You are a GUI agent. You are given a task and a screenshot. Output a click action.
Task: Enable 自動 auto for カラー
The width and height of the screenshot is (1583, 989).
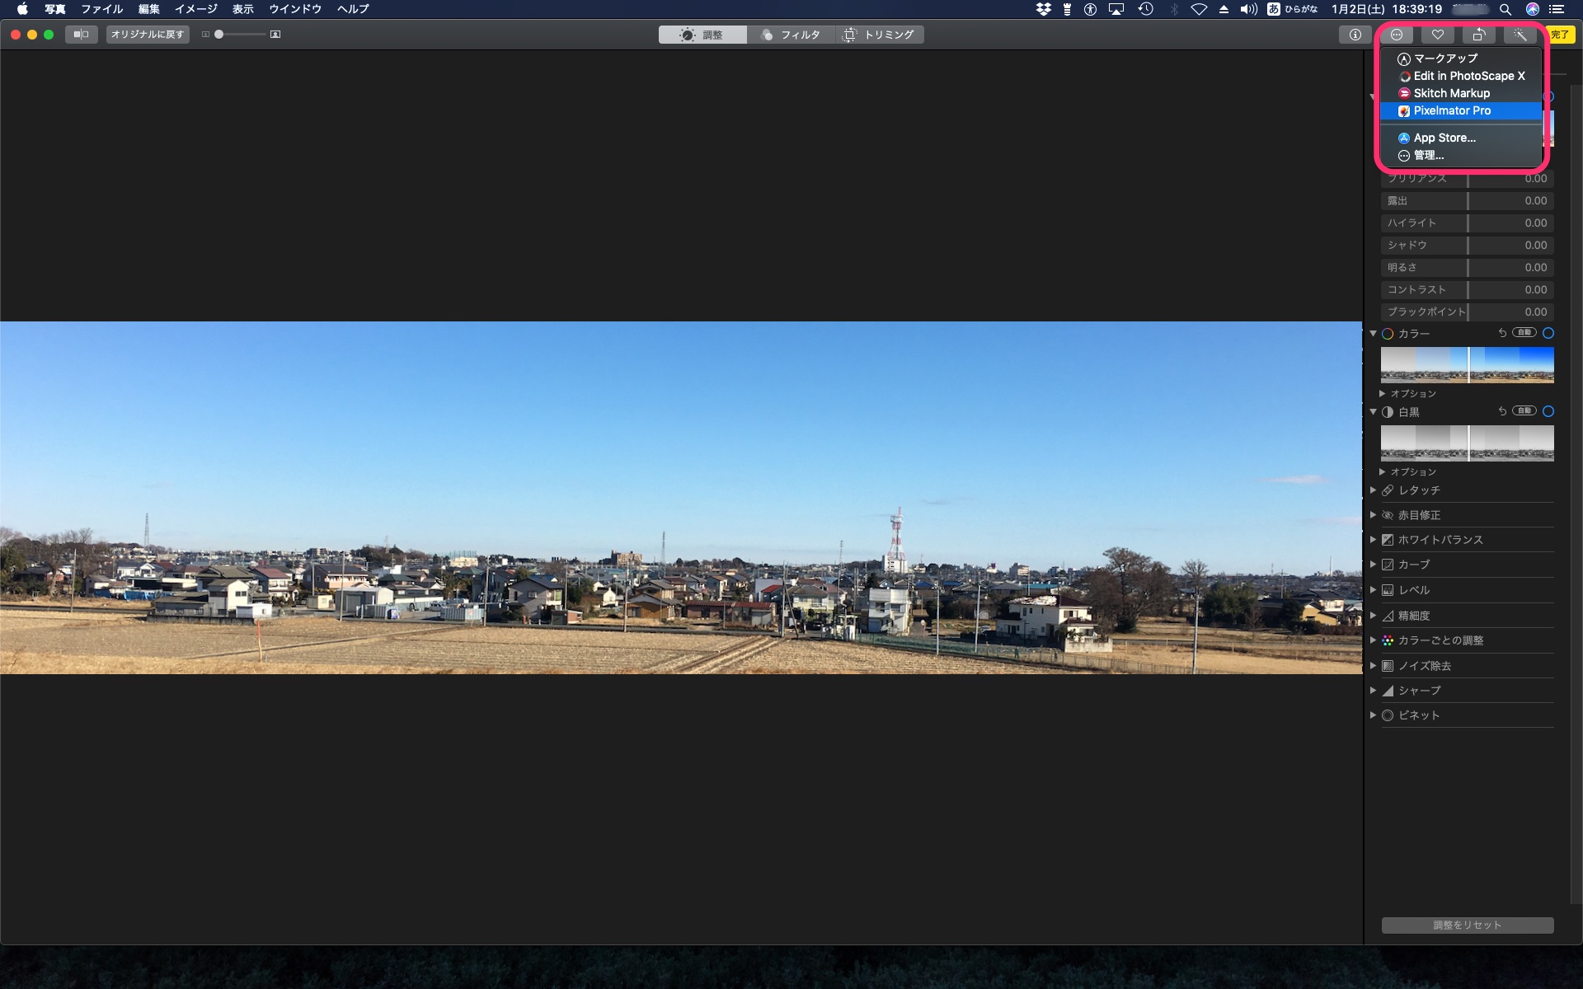coord(1524,333)
